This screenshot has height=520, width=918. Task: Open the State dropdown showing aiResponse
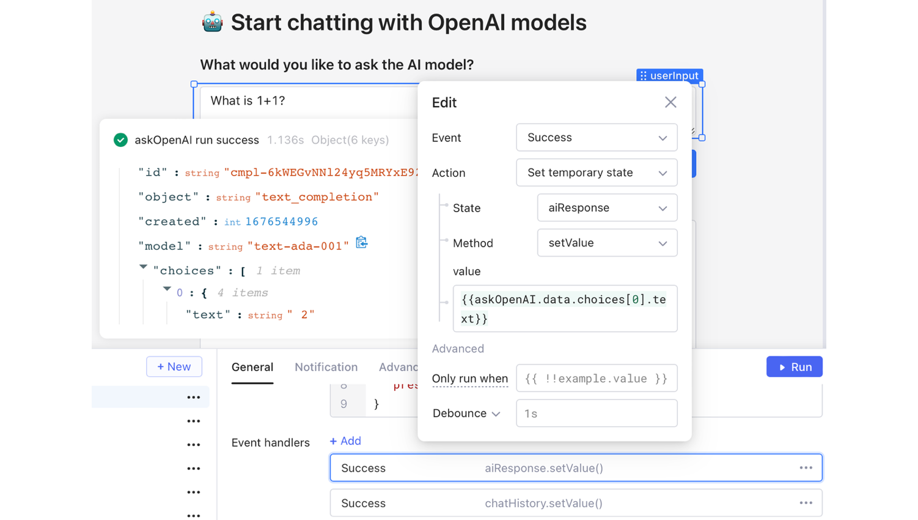[606, 207]
